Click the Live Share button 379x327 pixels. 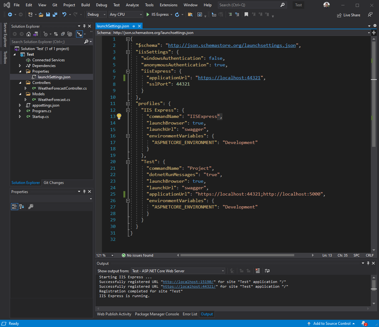(349, 15)
